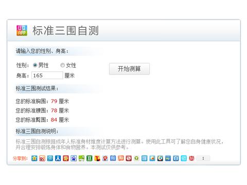Viewport: 247px width, 185px height.
Task: Share to Baidu paw-print icon
Action: [74, 158]
